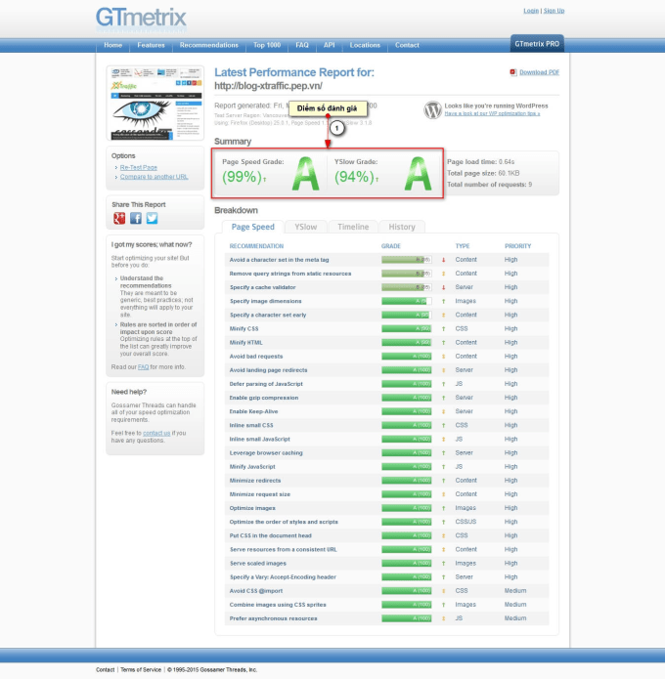Click the trend arrow in Enable gzip compression row

[443, 398]
